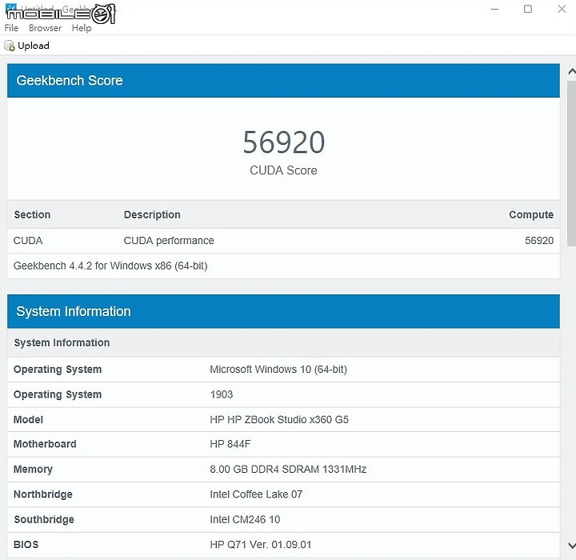Click 8.00 GB DDR4 SDRAM 1331MHz value
This screenshot has height=560, width=576.
coord(288,470)
